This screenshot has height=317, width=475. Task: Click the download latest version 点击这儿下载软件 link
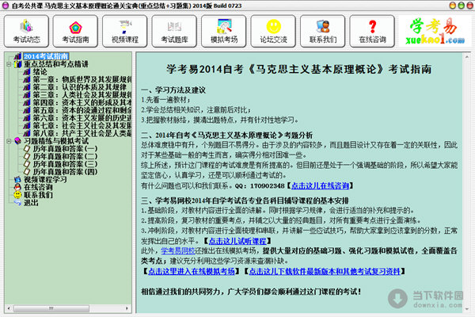pos(325,271)
